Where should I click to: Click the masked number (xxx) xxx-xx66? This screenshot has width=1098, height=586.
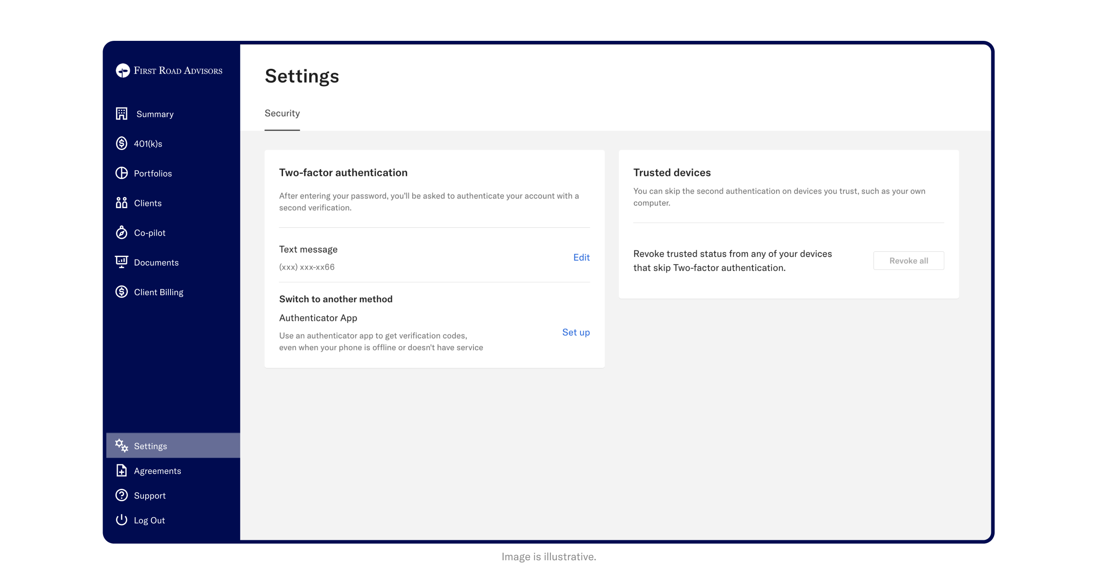click(307, 267)
